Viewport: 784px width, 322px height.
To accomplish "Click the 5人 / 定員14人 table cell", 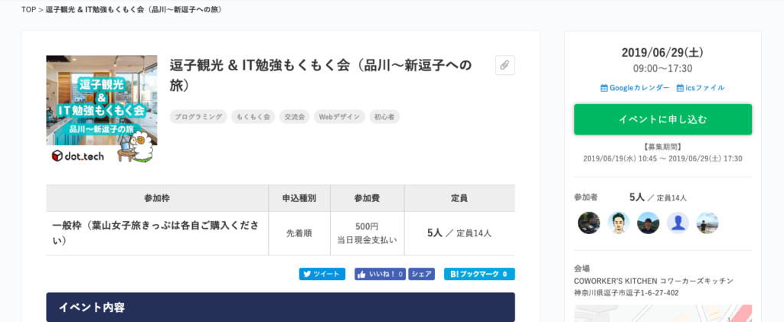I will (x=459, y=233).
